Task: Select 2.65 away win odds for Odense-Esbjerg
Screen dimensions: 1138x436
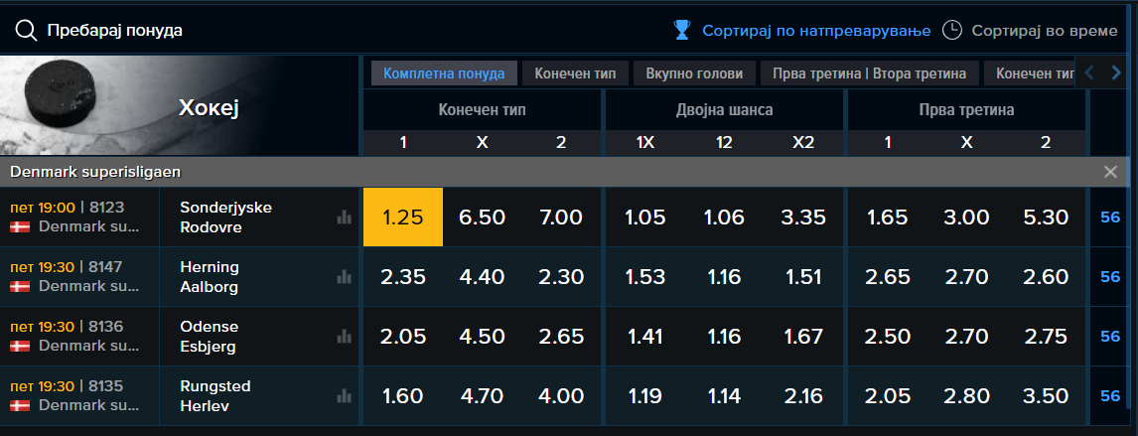Action: coord(561,336)
